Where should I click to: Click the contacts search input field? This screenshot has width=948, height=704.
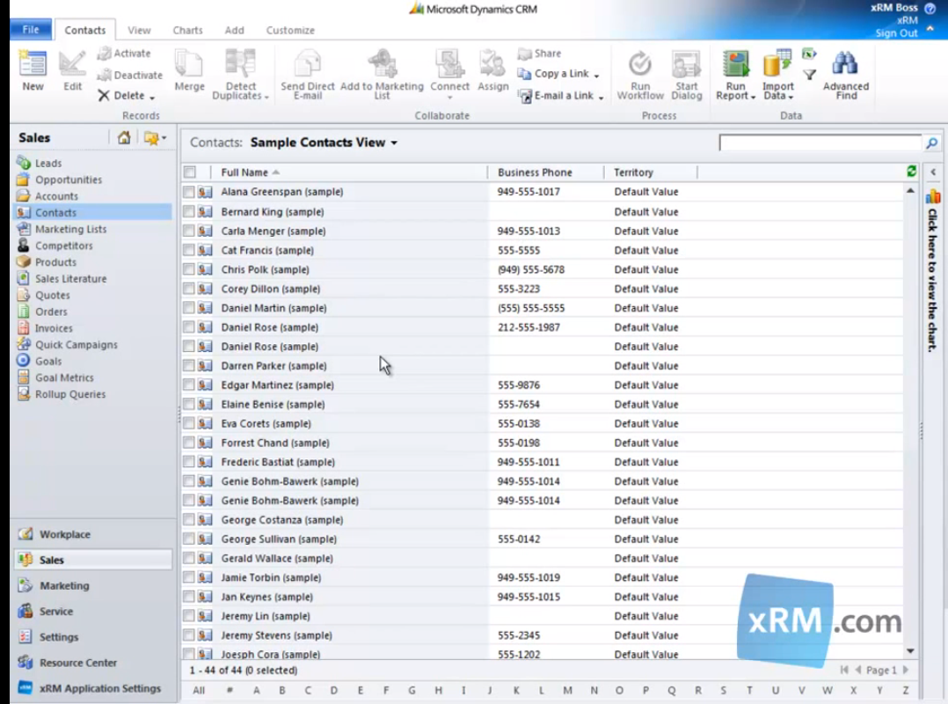(x=820, y=143)
